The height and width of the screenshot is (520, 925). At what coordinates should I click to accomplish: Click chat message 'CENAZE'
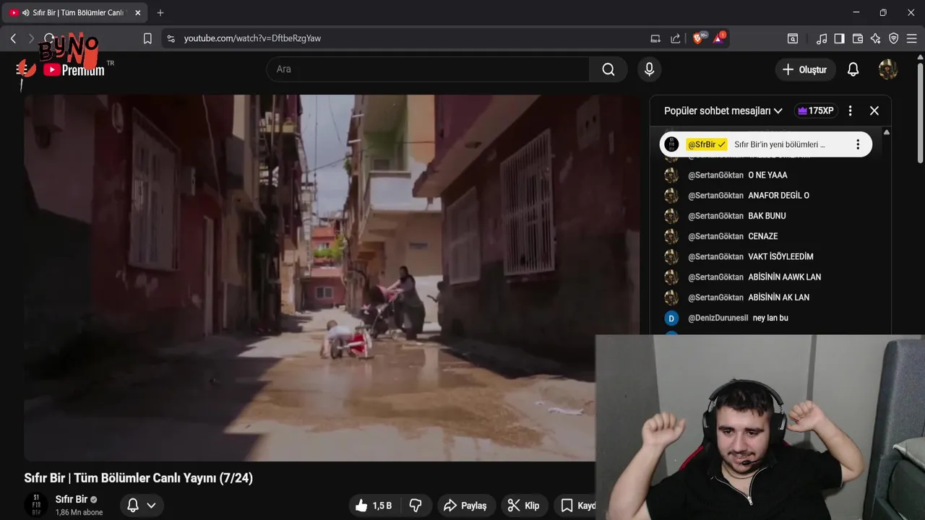[x=762, y=236]
